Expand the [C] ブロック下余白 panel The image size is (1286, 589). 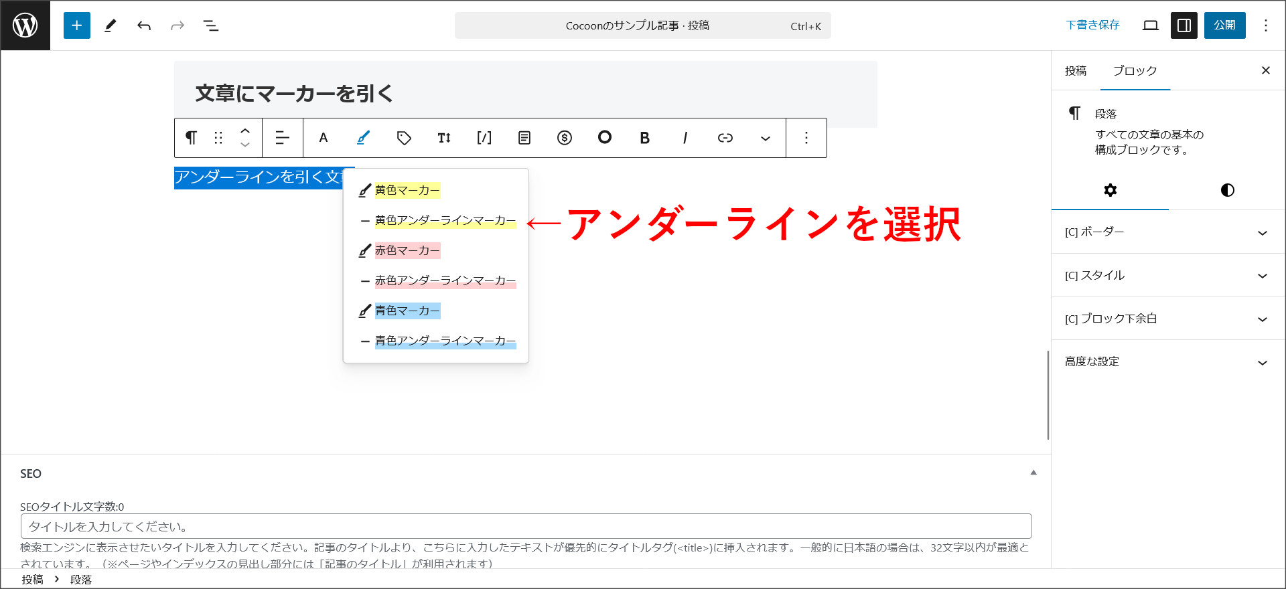(x=1168, y=319)
